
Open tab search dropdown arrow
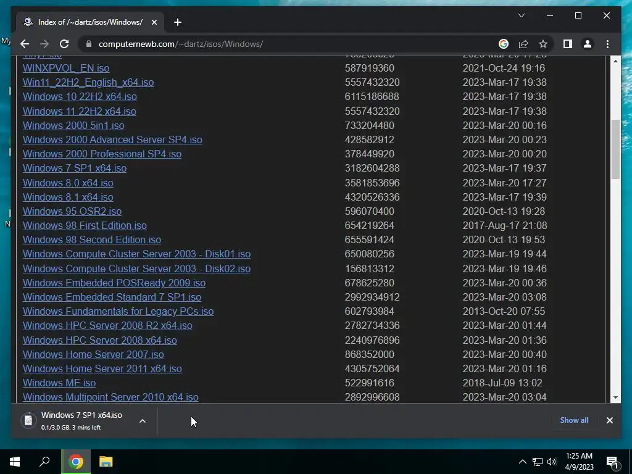pyautogui.click(x=521, y=15)
